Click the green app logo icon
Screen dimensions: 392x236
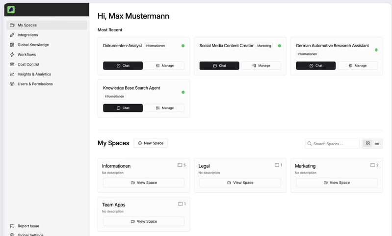(11, 9)
